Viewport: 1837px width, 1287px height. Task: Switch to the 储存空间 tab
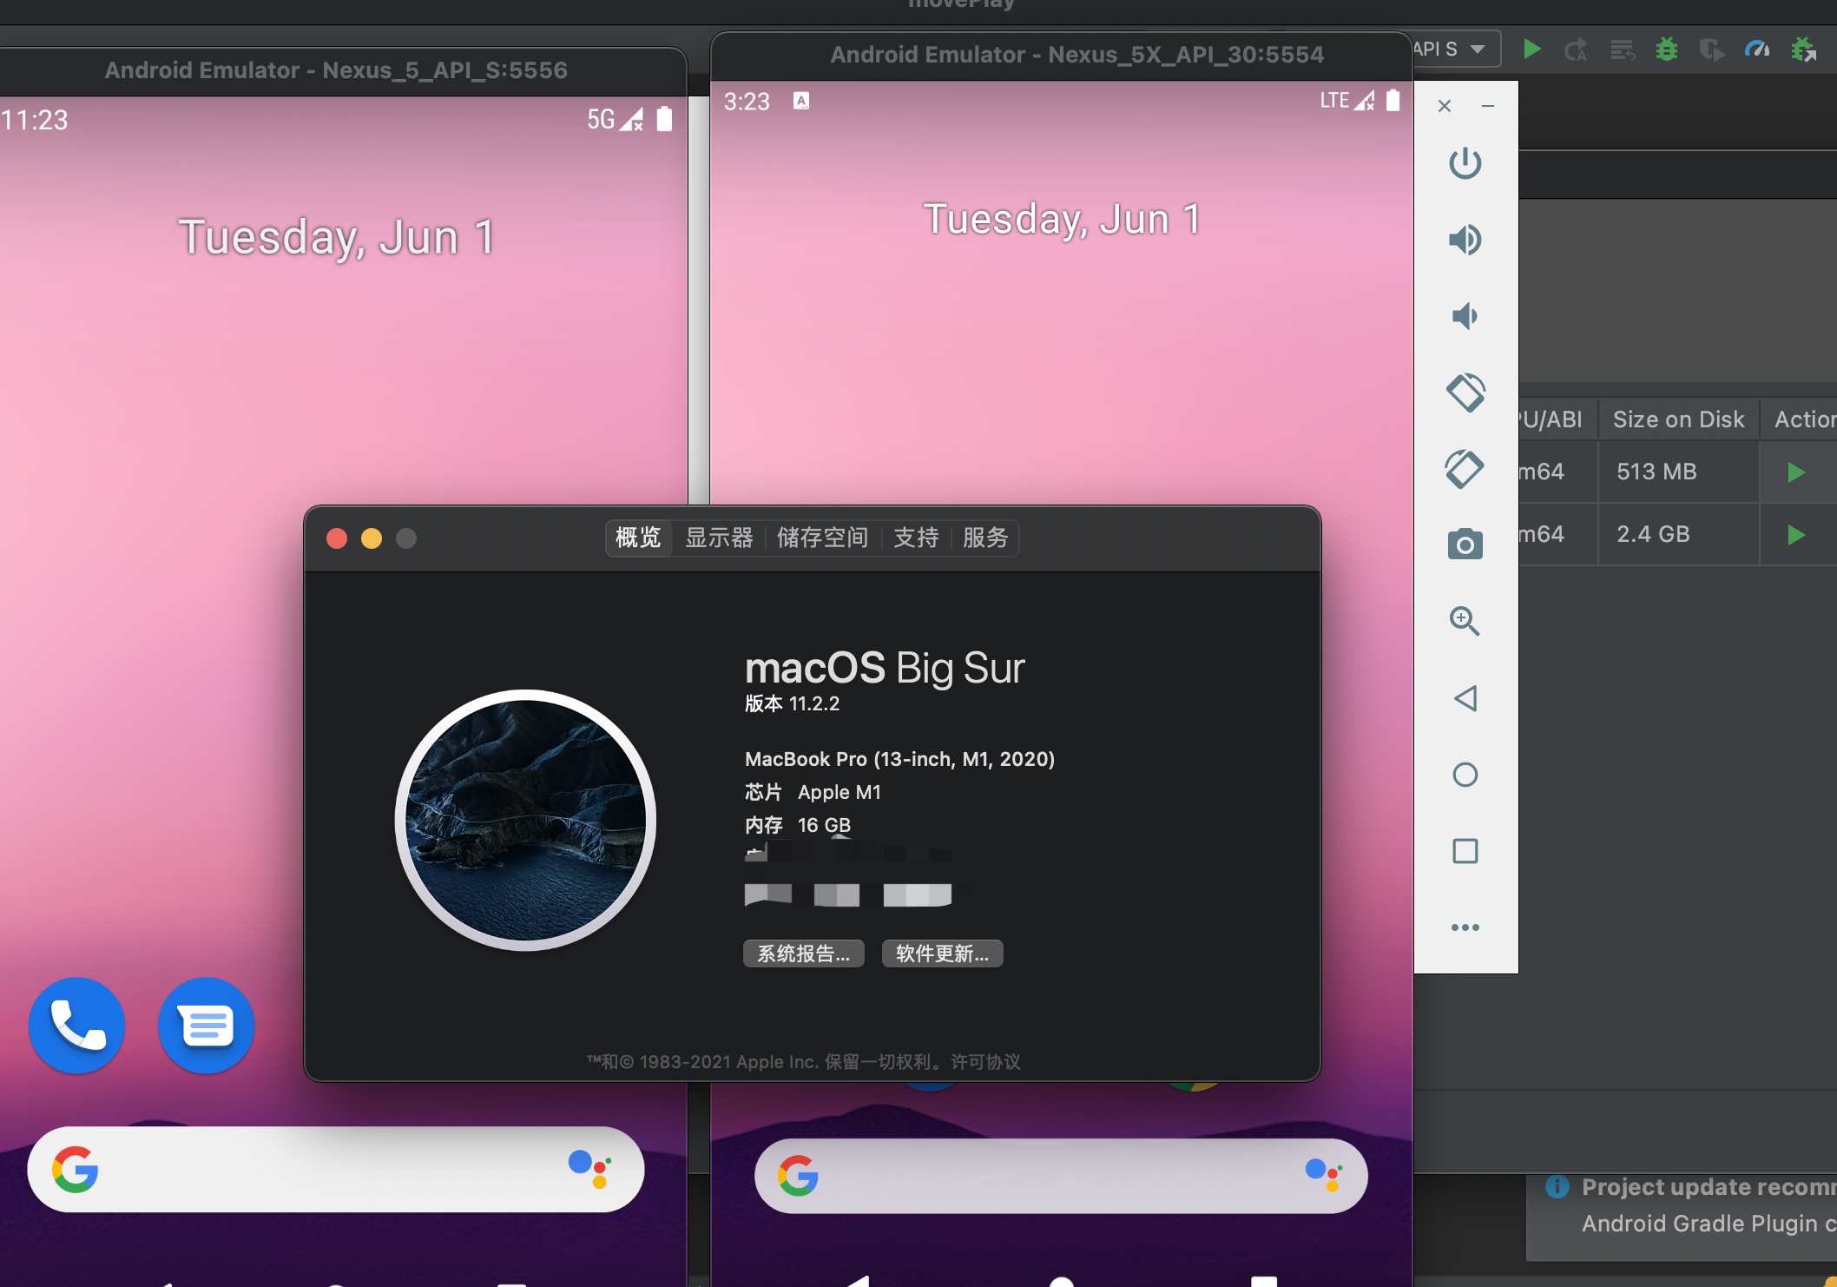click(x=822, y=538)
